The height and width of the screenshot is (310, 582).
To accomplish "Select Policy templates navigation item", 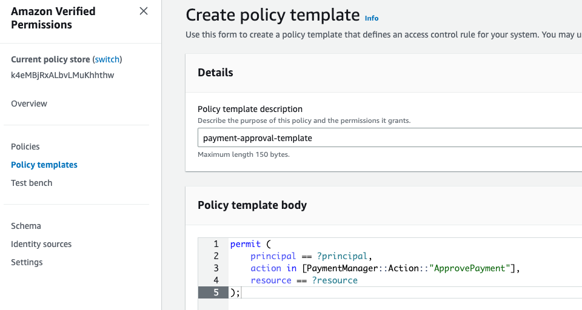I will (44, 165).
